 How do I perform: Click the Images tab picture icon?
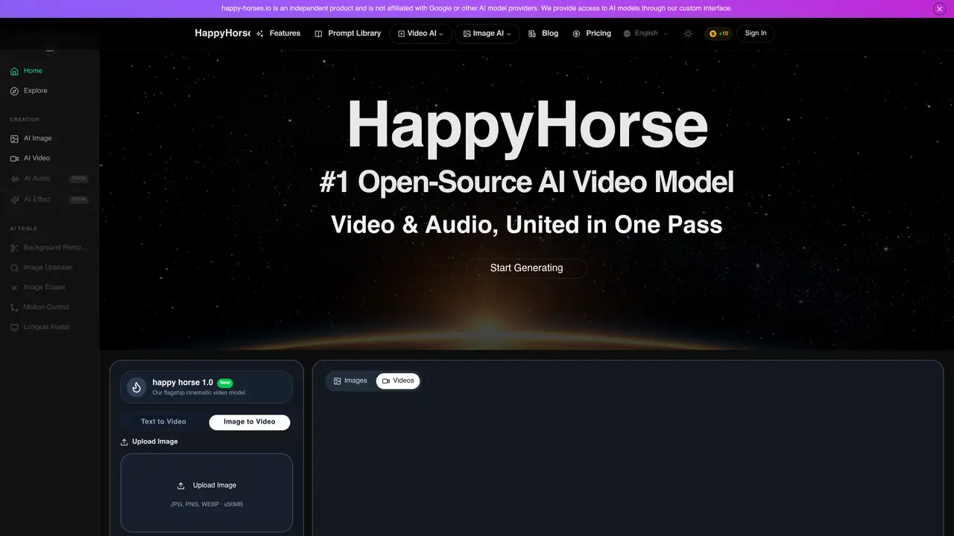(338, 381)
